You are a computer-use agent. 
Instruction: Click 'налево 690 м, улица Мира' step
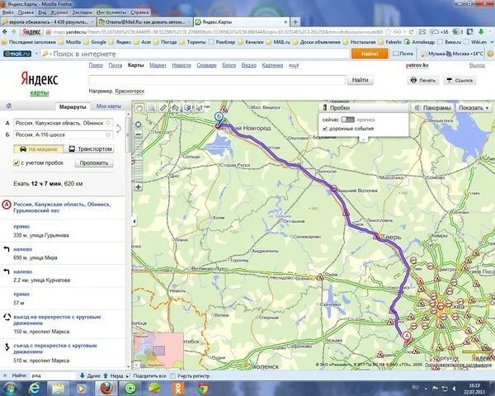(x=64, y=253)
